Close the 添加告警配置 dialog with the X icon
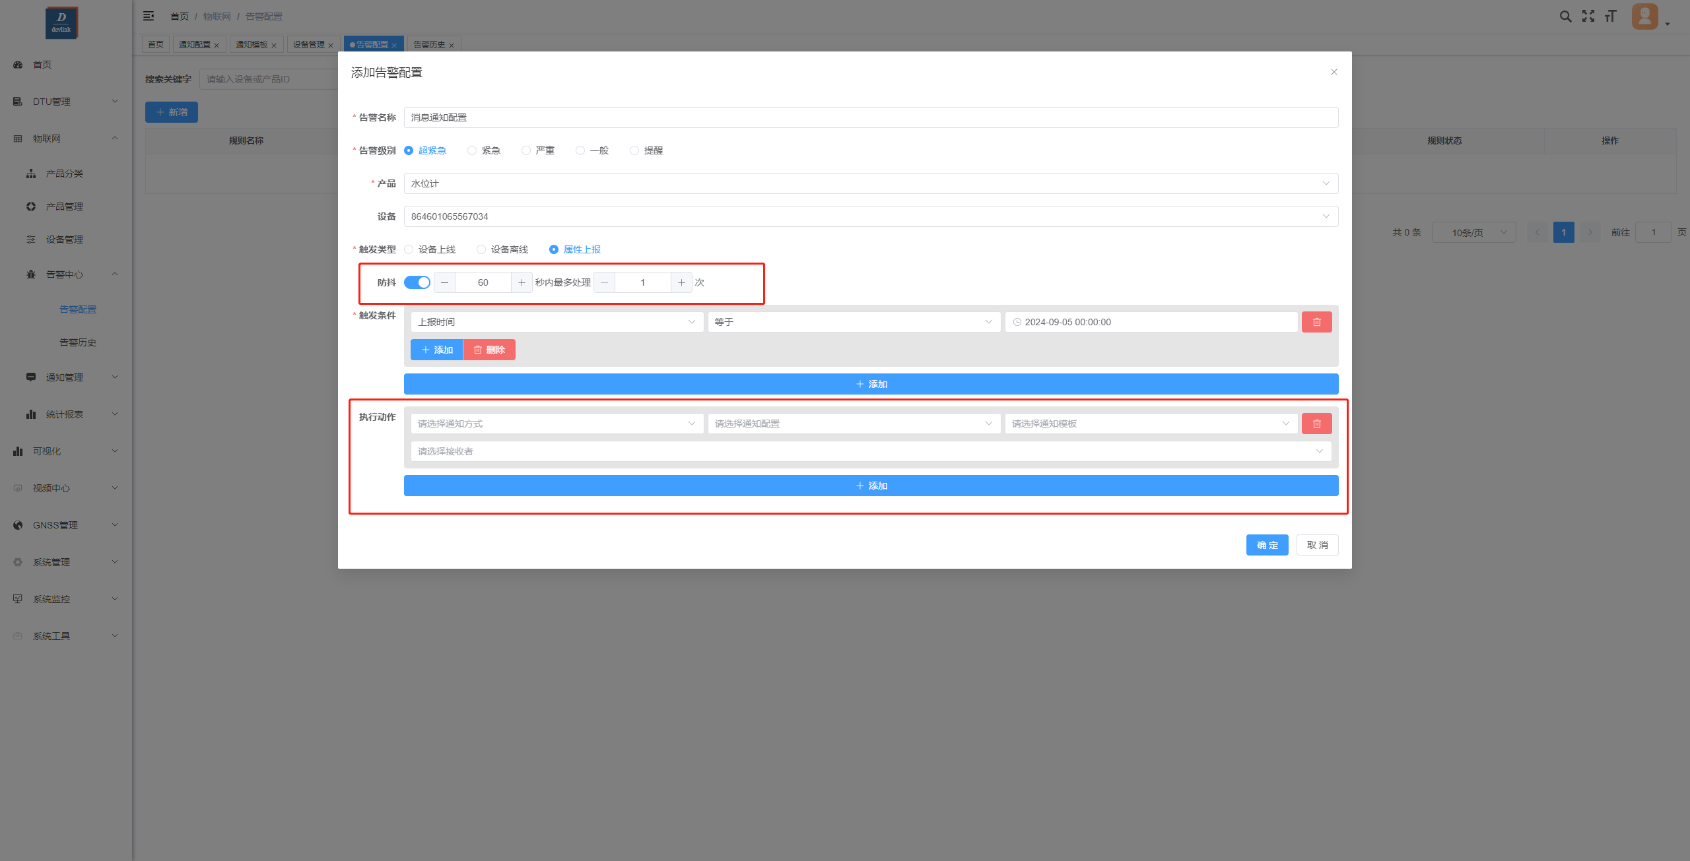 click(1334, 72)
